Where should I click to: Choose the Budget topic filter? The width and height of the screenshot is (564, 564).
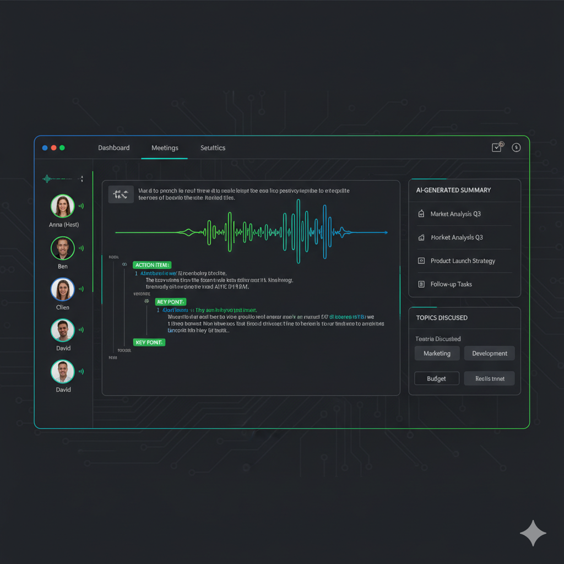coord(436,378)
